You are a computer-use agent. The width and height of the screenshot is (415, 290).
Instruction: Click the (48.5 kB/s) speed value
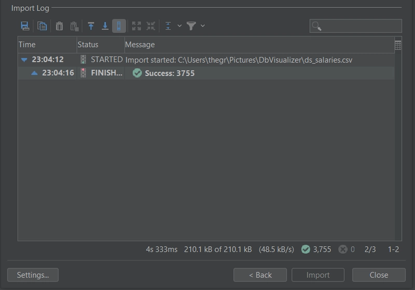[x=276, y=249]
